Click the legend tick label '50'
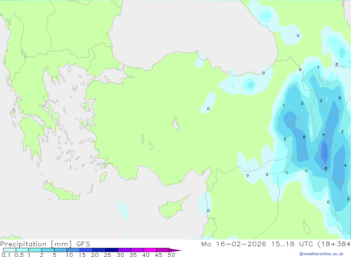 tap(172, 255)
